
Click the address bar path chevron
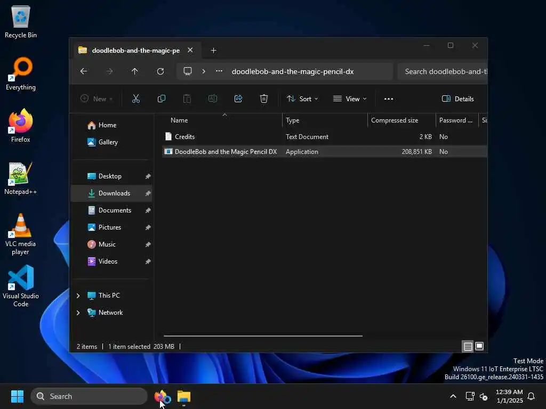click(x=204, y=71)
